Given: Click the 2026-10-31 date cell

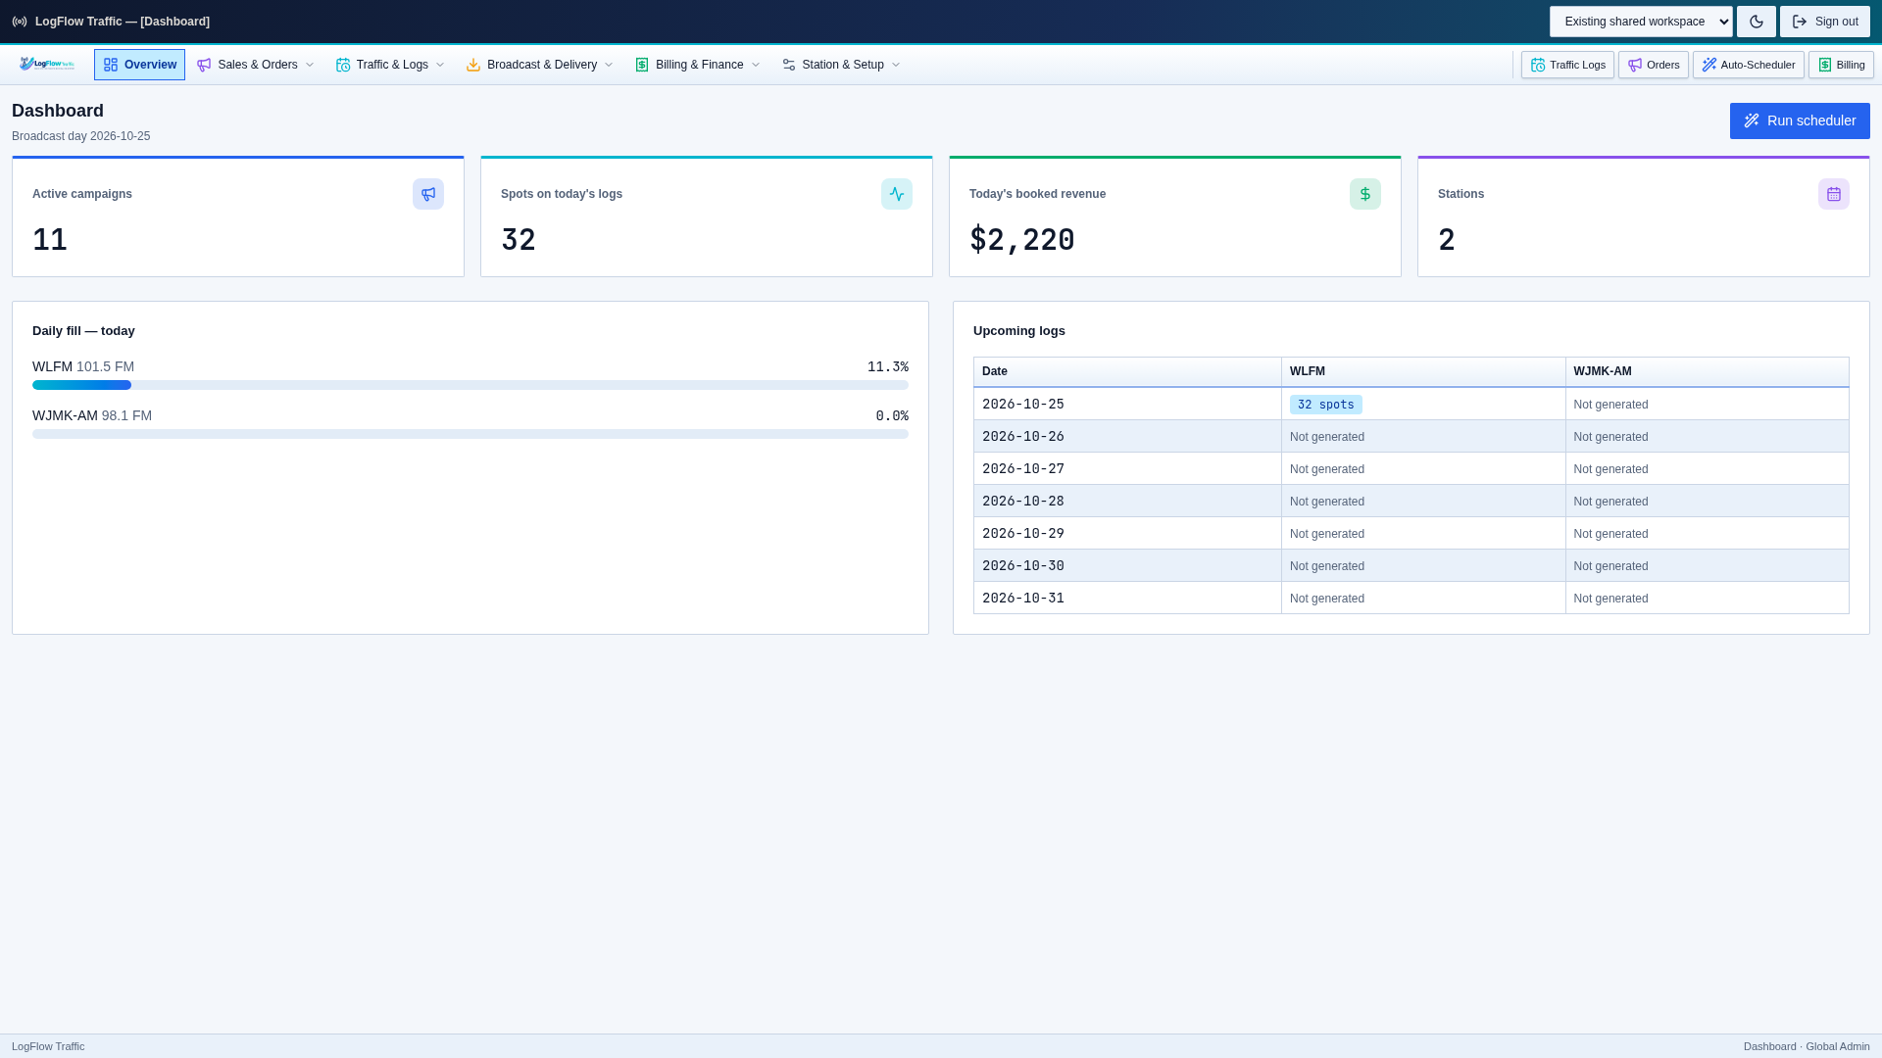Looking at the screenshot, I should point(1127,599).
